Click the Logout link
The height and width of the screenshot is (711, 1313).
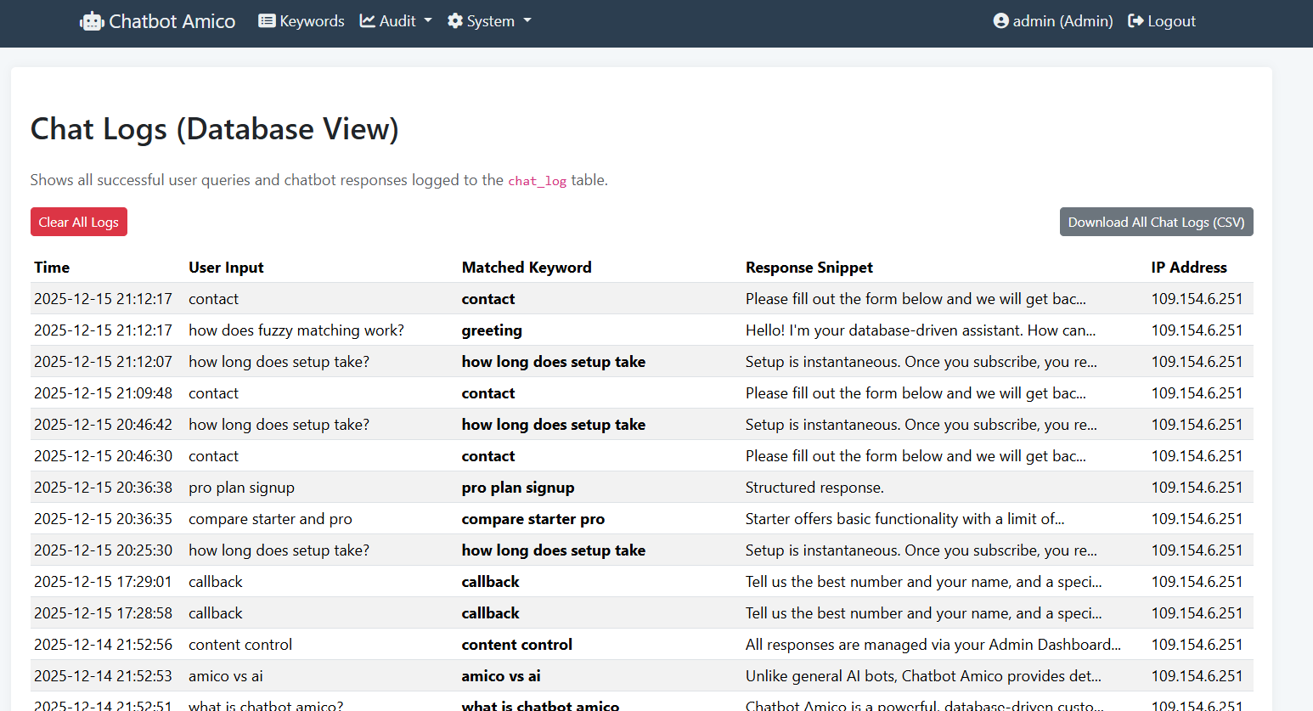1169,20
